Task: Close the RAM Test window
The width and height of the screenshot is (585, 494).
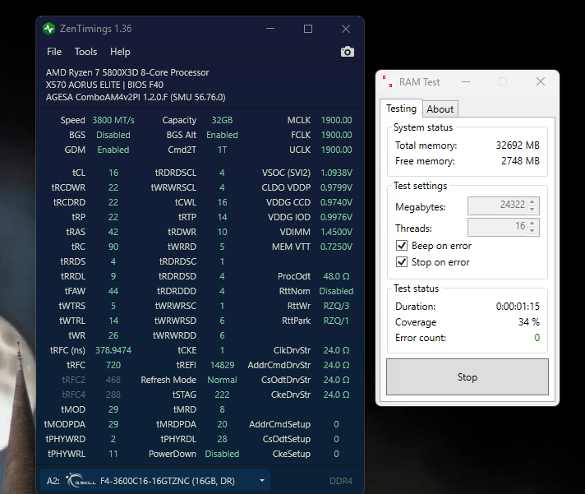Action: point(541,81)
